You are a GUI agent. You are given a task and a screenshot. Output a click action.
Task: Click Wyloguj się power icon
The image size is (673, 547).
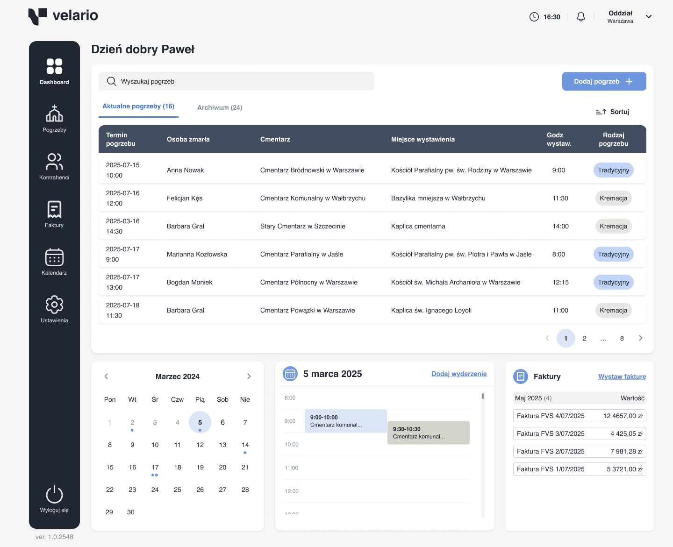pyautogui.click(x=54, y=494)
